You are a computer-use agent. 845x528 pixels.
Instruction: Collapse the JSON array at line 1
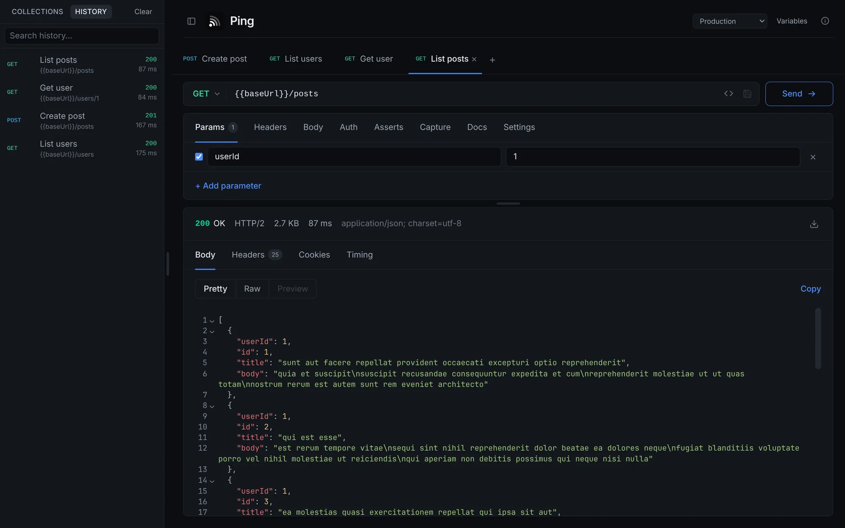click(x=212, y=321)
